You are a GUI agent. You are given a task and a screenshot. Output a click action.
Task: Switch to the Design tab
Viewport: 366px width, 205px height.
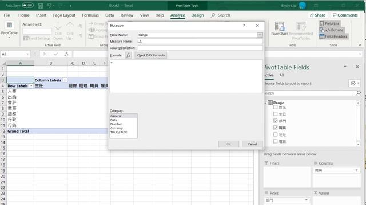tap(197, 15)
